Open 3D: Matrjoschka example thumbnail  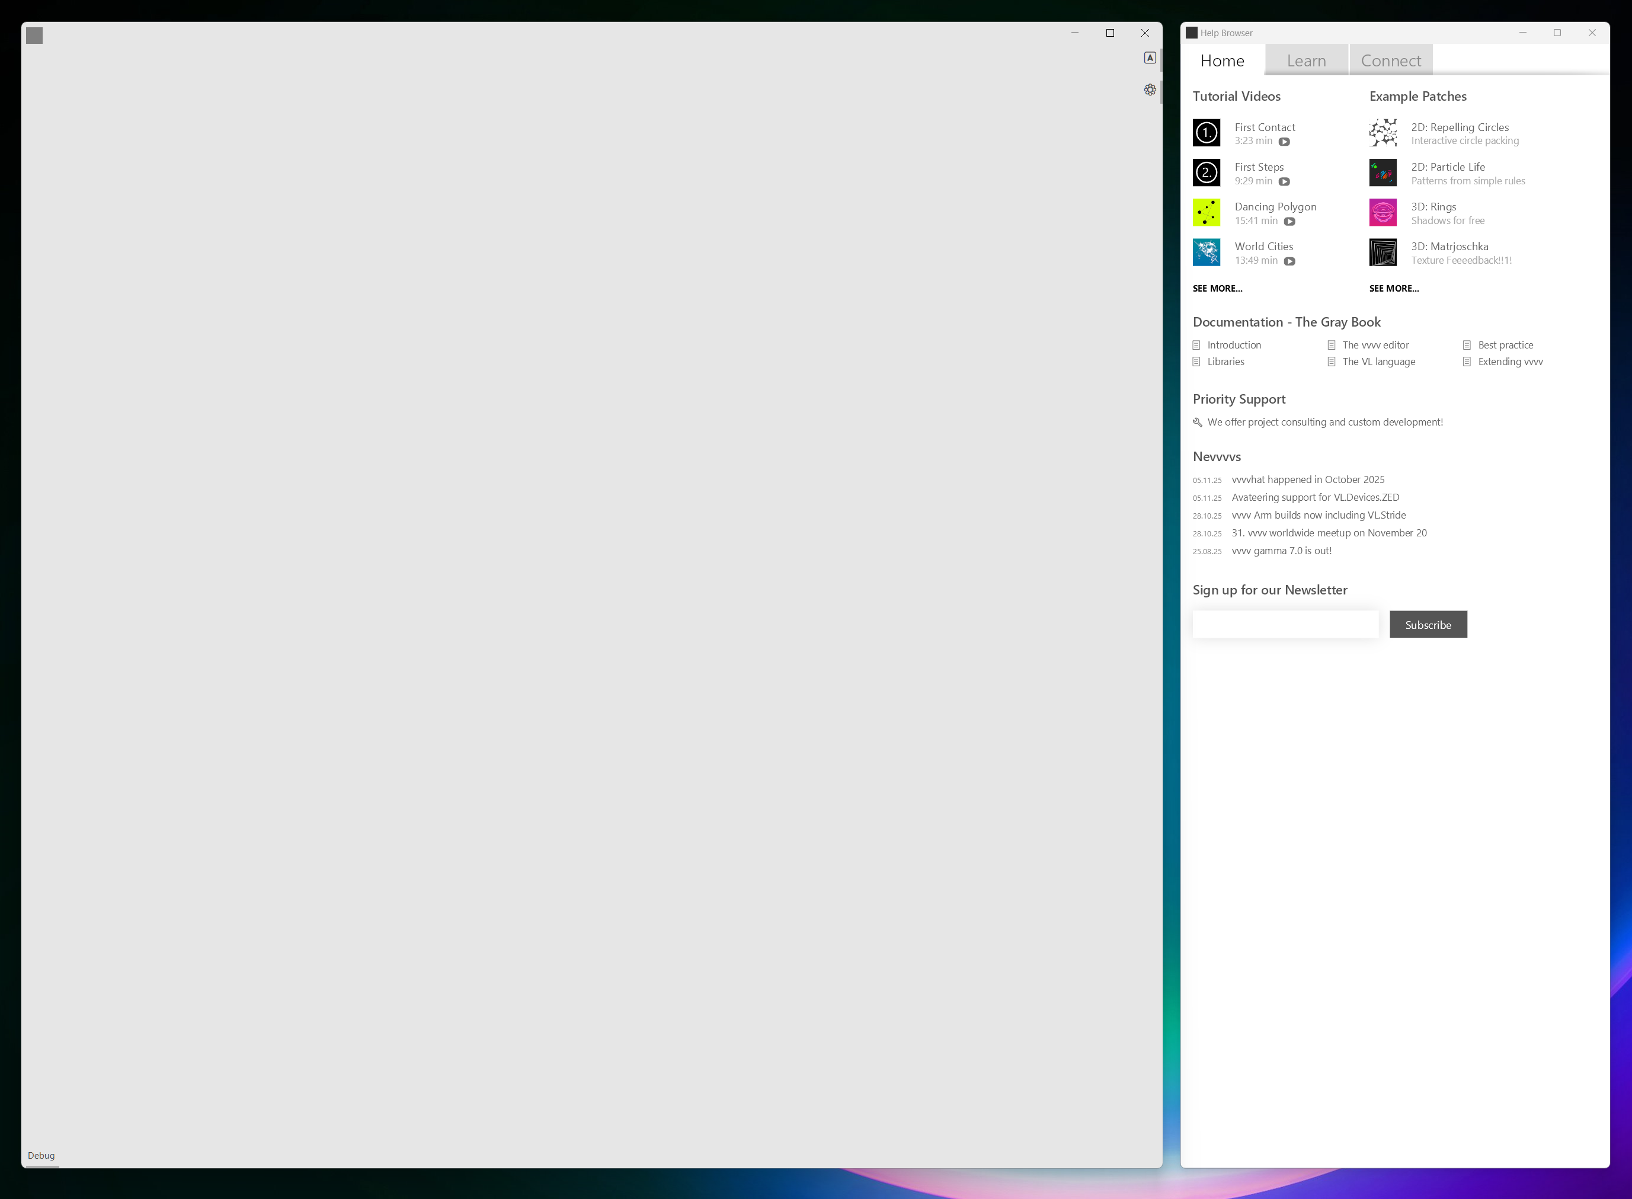(x=1383, y=252)
